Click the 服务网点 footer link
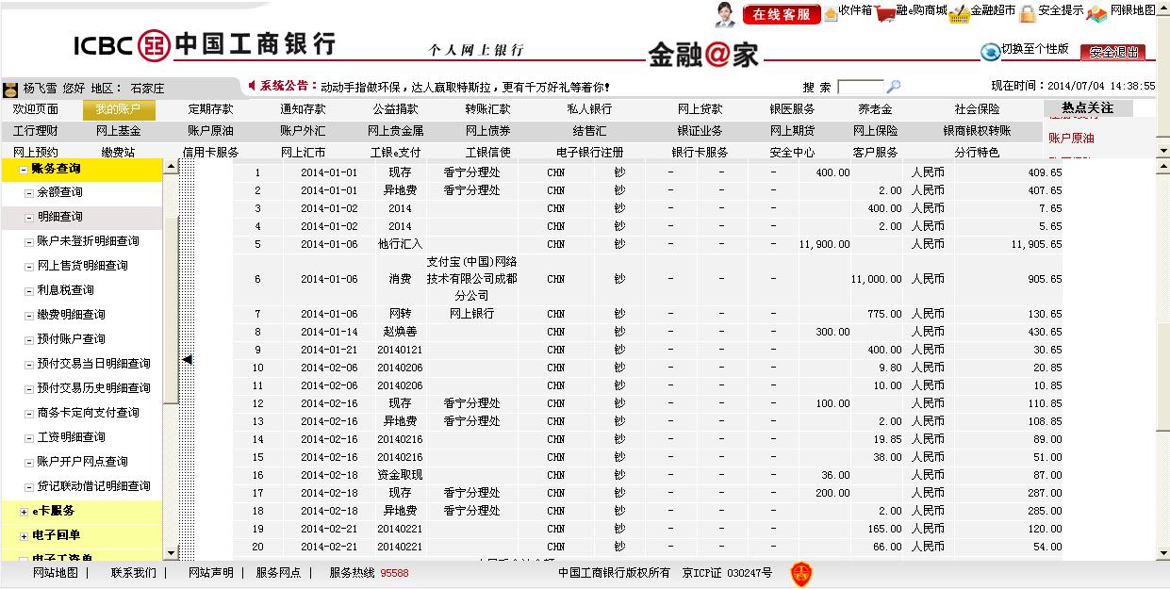The height and width of the screenshot is (589, 1170). click(x=278, y=573)
